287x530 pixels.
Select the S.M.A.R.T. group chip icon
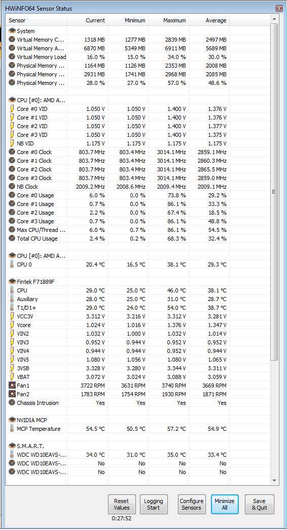[x=12, y=446]
